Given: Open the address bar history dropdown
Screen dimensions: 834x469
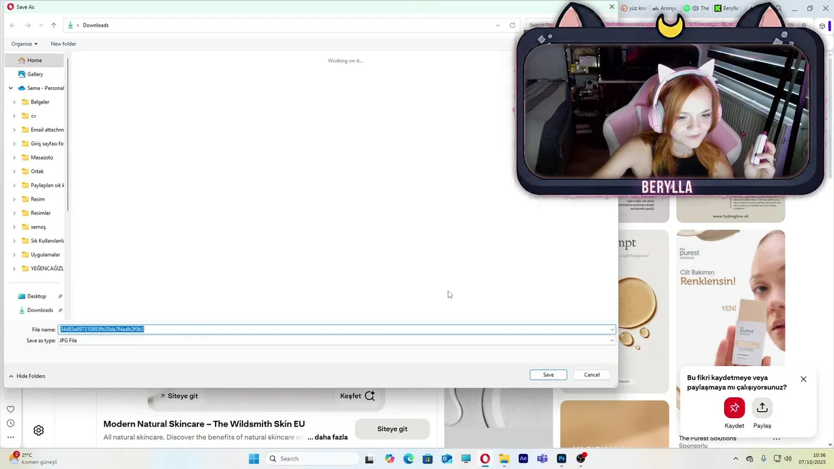Looking at the screenshot, I should [498, 25].
